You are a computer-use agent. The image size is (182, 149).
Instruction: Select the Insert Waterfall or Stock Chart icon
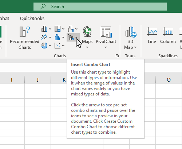71,29
